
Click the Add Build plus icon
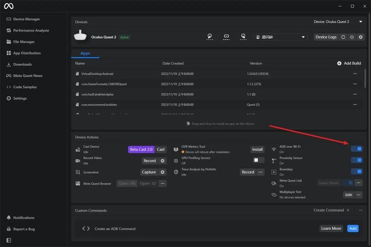click(x=339, y=63)
